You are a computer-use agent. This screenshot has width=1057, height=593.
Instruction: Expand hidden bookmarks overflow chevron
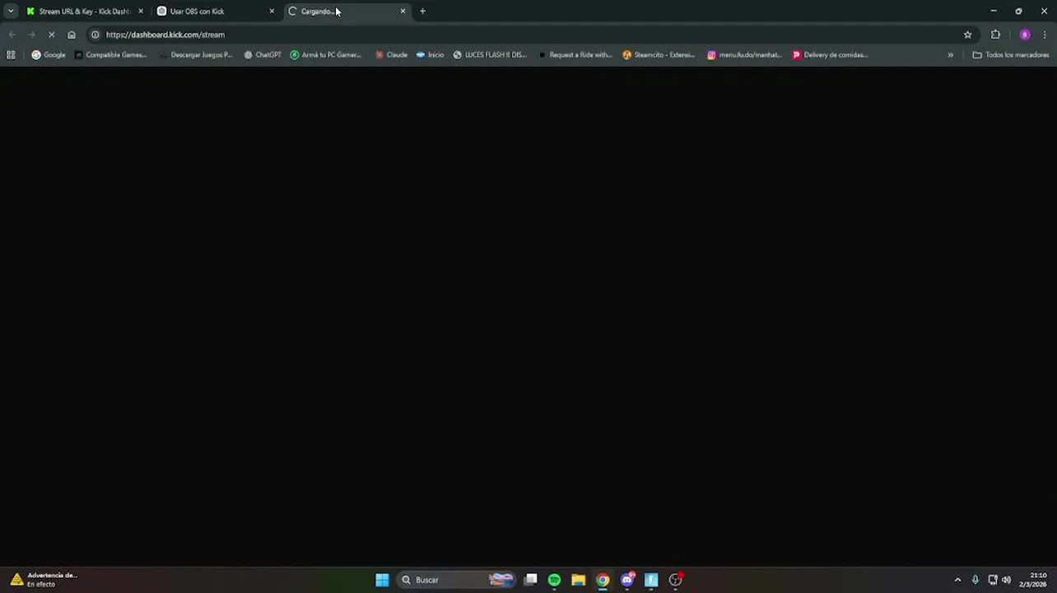[950, 55]
